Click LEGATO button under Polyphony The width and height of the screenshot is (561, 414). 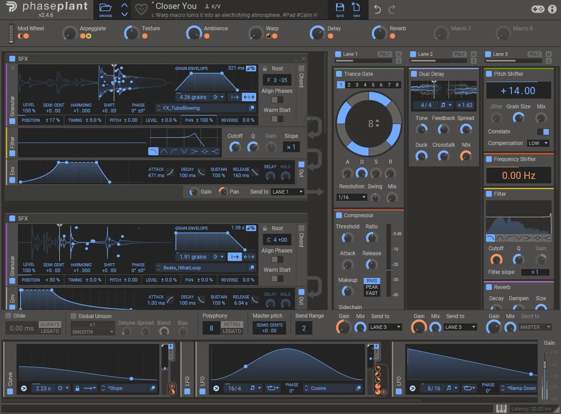click(232, 331)
